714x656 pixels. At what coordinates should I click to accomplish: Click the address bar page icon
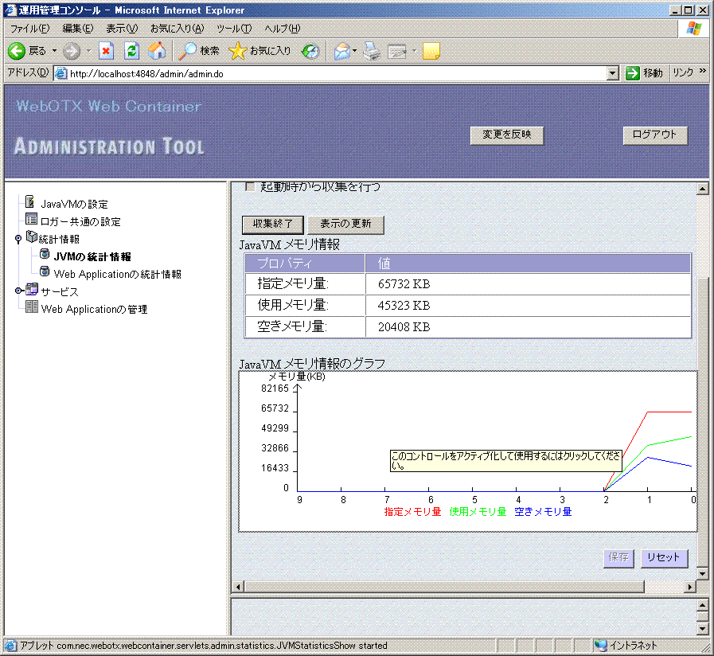(x=61, y=73)
